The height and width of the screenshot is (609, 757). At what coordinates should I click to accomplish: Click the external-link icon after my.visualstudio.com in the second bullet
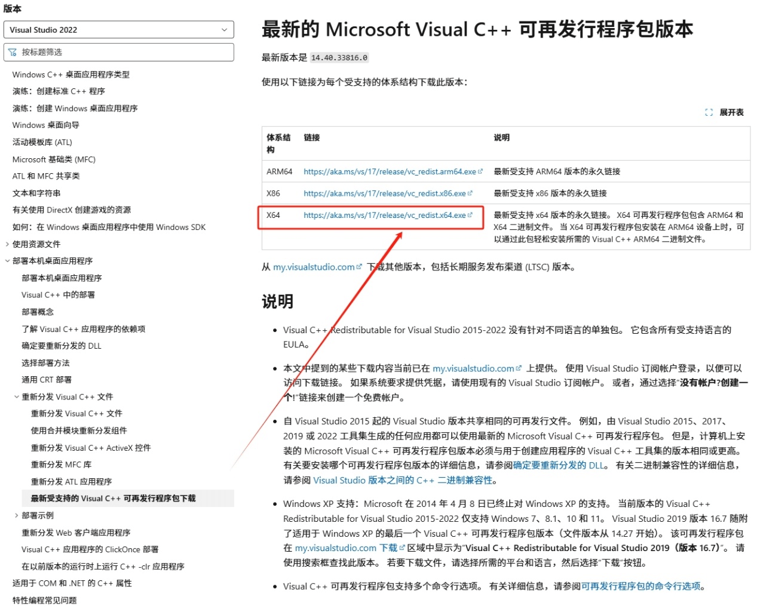519,368
